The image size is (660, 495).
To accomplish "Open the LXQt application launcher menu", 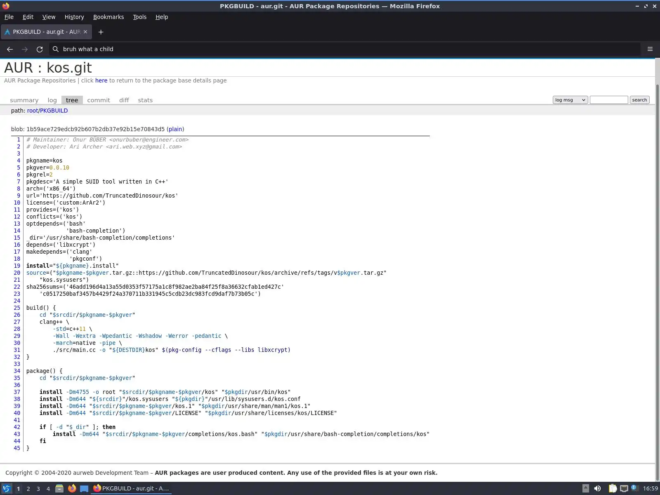I will tap(7, 488).
